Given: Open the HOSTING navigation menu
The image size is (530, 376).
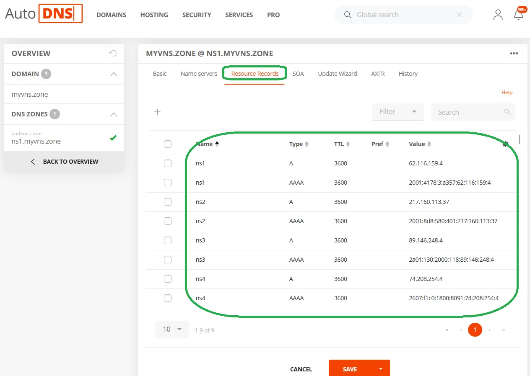Looking at the screenshot, I should coord(154,15).
